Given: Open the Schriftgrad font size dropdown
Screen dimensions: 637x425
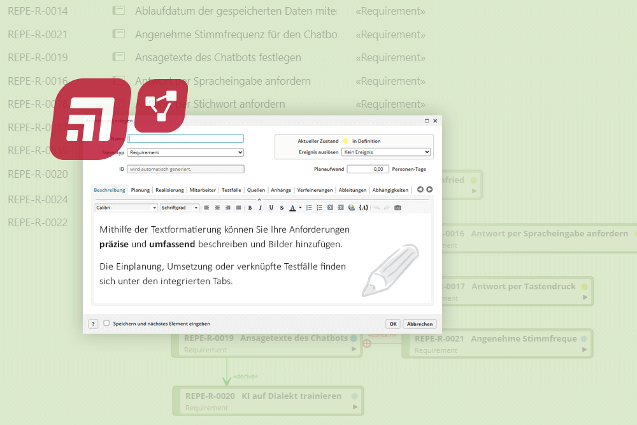Looking at the screenshot, I should point(180,208).
